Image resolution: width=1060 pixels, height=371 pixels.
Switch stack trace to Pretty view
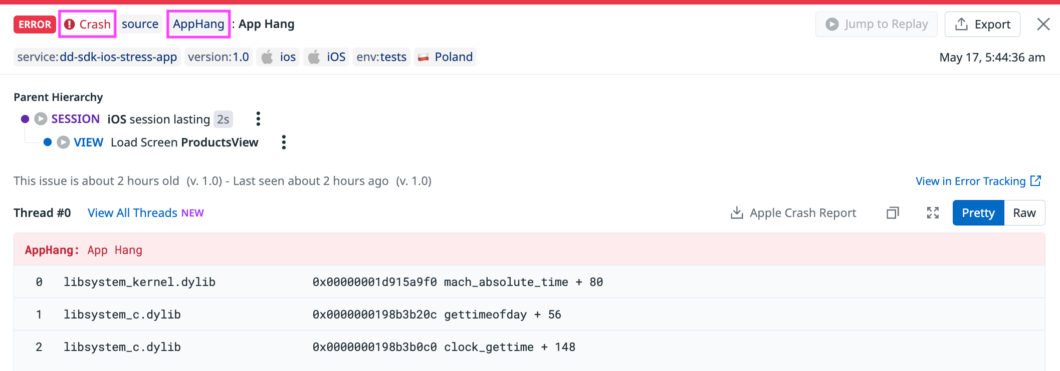point(978,213)
